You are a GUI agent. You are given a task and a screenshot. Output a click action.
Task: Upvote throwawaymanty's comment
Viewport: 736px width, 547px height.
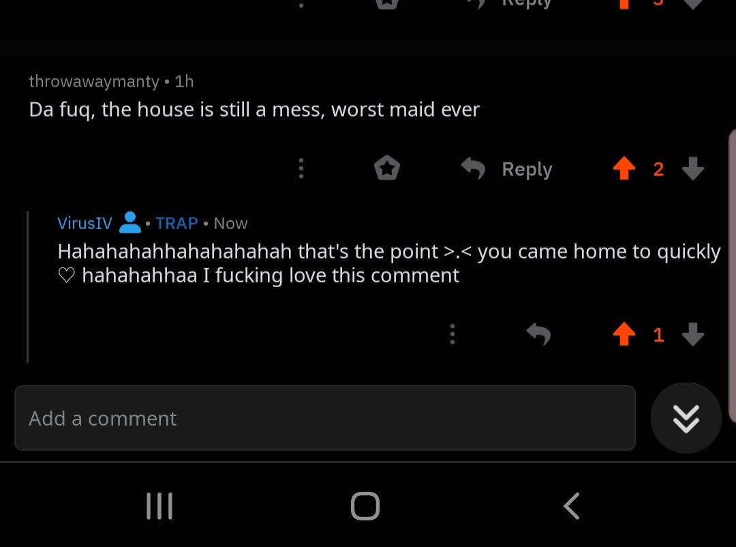624,168
